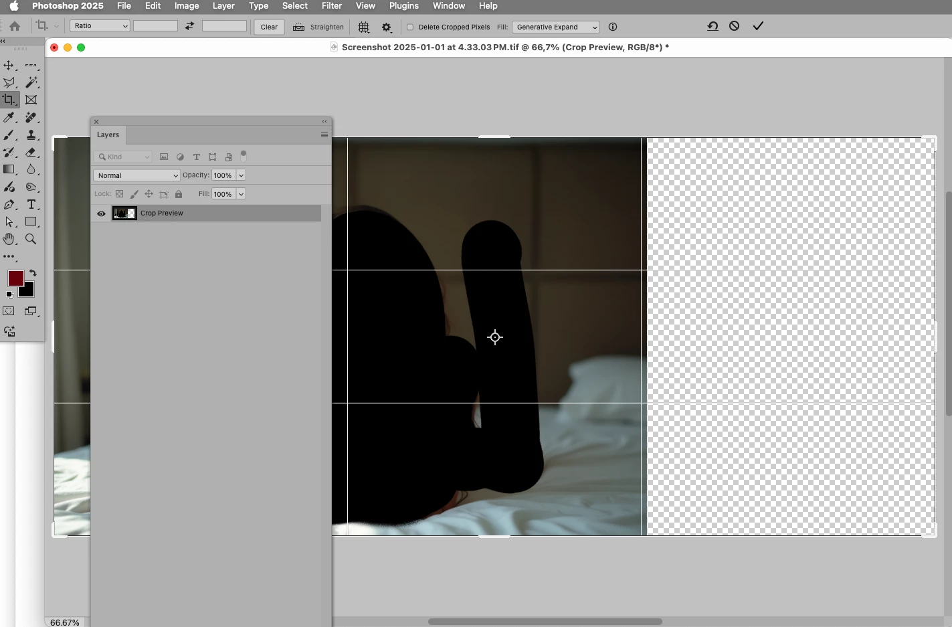952x627 pixels.
Task: Enable Delete Cropped Pixels checkbox
Action: tap(411, 27)
